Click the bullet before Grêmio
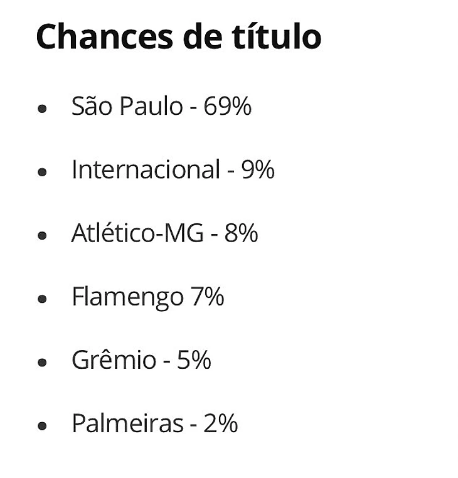Screen dimensions: 458x478 (x=43, y=363)
